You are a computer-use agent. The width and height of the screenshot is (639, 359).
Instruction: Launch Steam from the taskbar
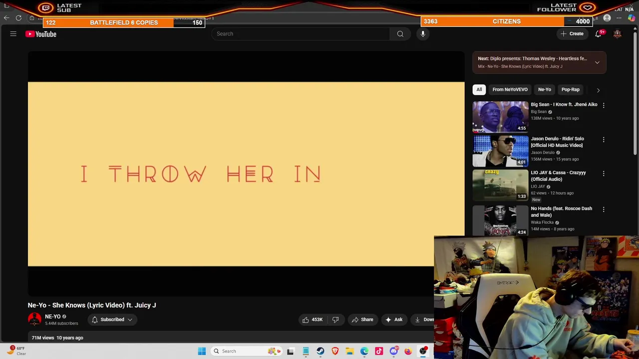pos(320,351)
